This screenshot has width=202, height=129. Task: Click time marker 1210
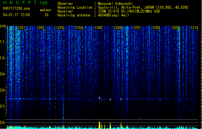coord(194,28)
